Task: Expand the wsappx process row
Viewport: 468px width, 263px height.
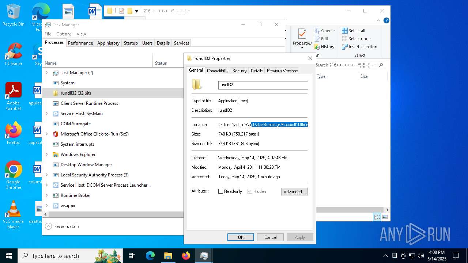Action: pos(46,206)
